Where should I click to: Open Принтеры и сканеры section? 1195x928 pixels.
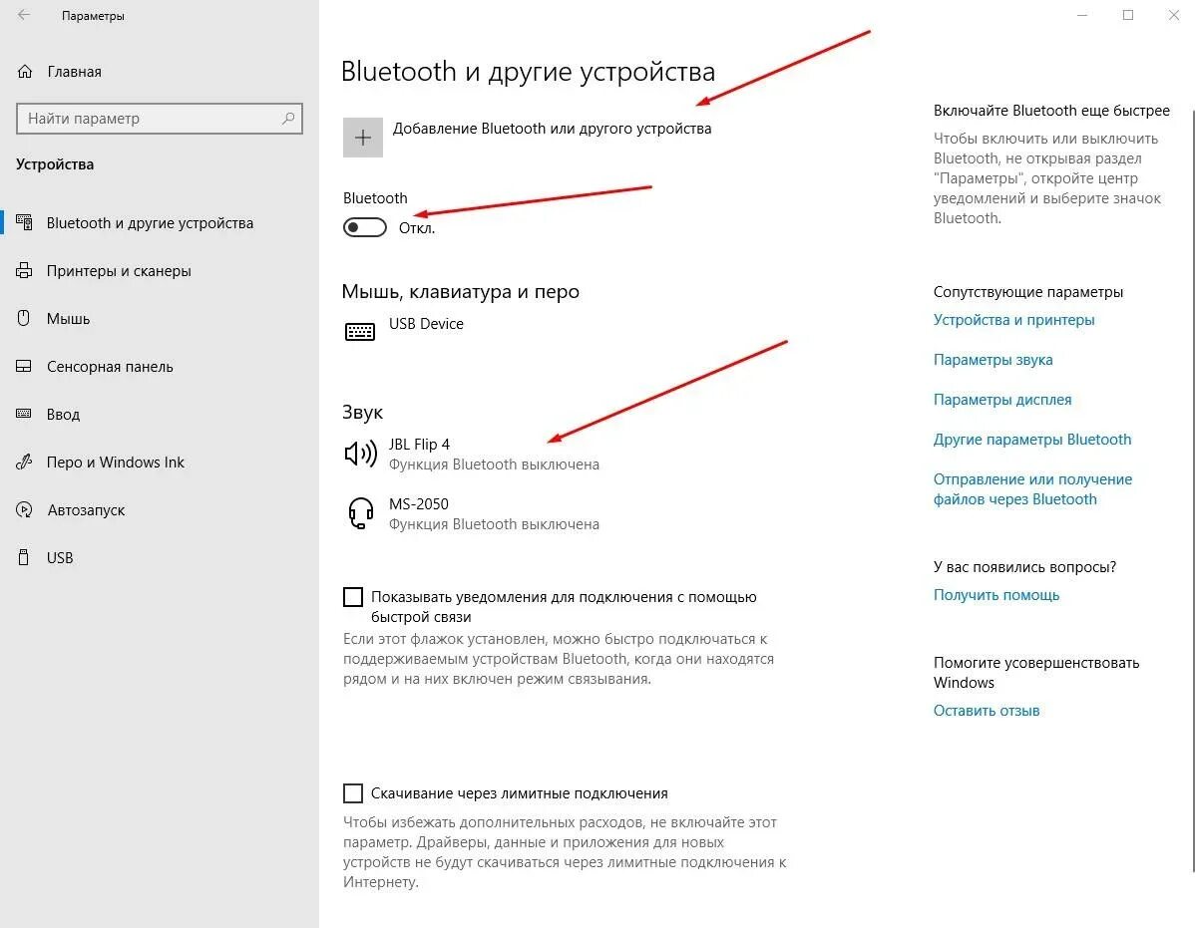coord(119,271)
